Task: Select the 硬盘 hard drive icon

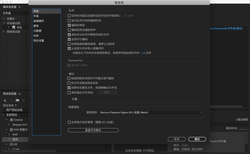Action: [14, 27]
